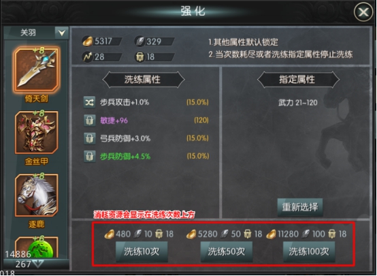377x276 pixels.
Task: Click the 洗练100次 button
Action: pos(309,251)
